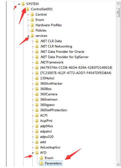
Task: Click the SYSTEM folder icon
Action: tap(23, 4)
